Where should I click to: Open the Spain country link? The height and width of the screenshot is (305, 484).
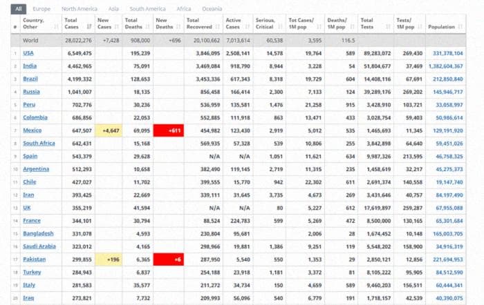(x=30, y=156)
